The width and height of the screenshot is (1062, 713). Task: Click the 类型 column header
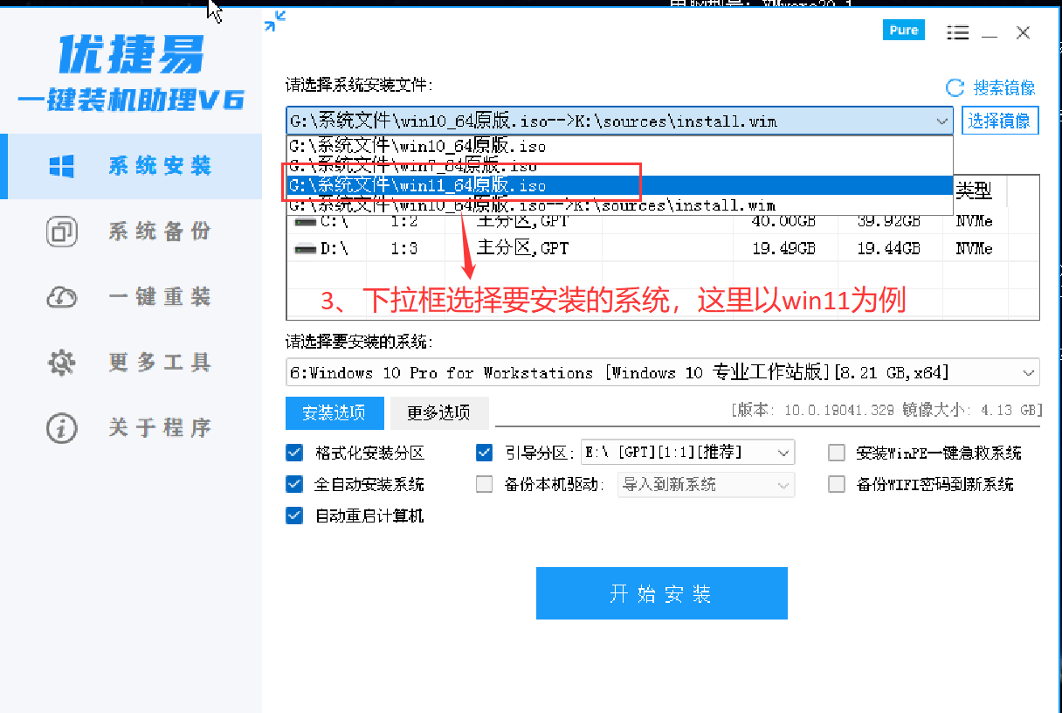(974, 190)
